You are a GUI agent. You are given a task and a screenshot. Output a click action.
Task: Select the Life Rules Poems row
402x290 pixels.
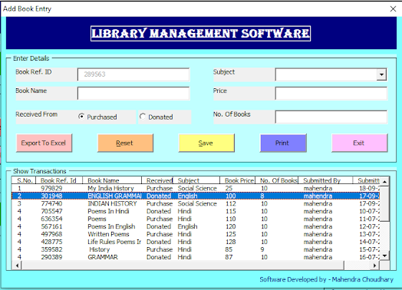(196, 242)
